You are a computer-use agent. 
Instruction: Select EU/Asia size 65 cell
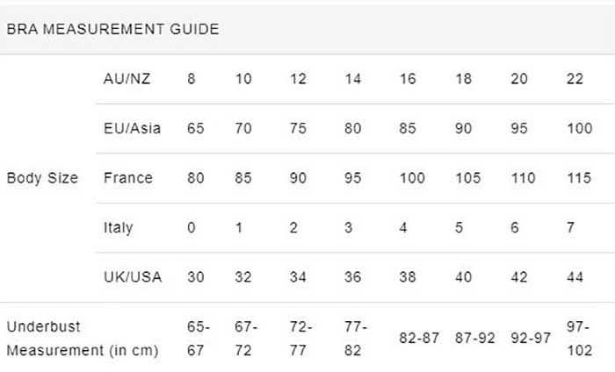[196, 128]
